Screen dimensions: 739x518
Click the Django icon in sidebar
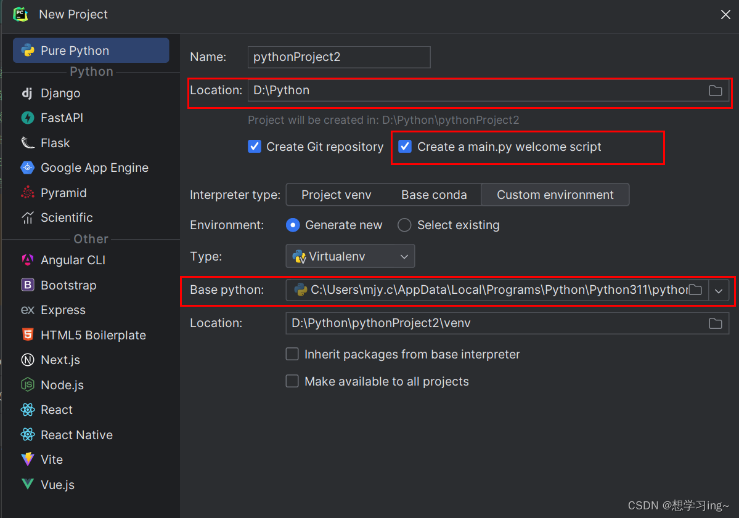(x=27, y=93)
